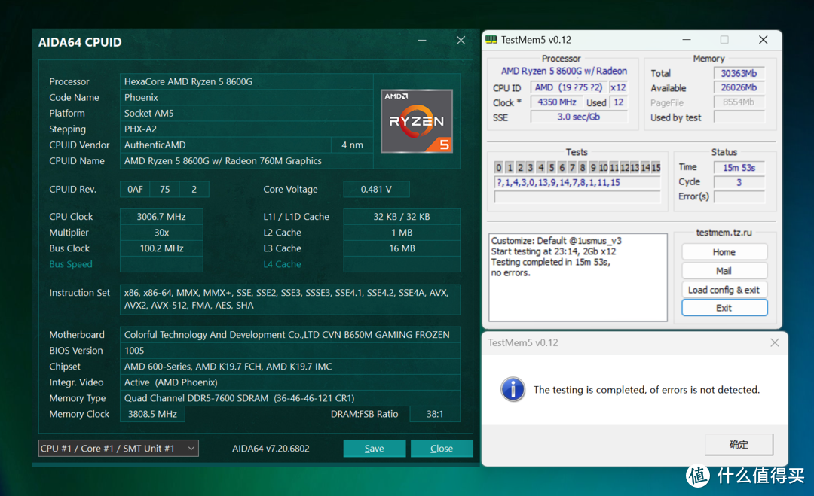The image size is (814, 496).
Task: Click the 4350 MHz clock value
Action: pyautogui.click(x=556, y=102)
